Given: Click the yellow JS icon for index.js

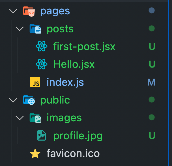Looking at the screenshot, I should pos(35,82).
